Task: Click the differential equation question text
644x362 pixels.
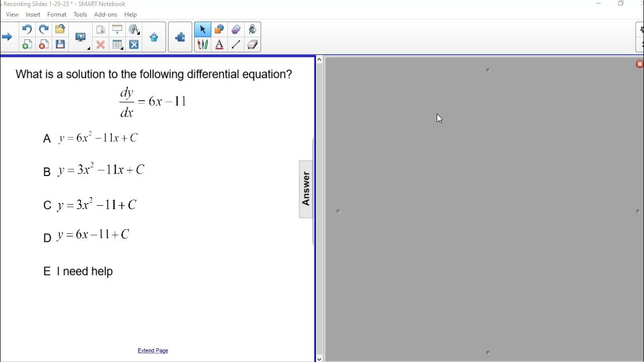Action: (153, 74)
